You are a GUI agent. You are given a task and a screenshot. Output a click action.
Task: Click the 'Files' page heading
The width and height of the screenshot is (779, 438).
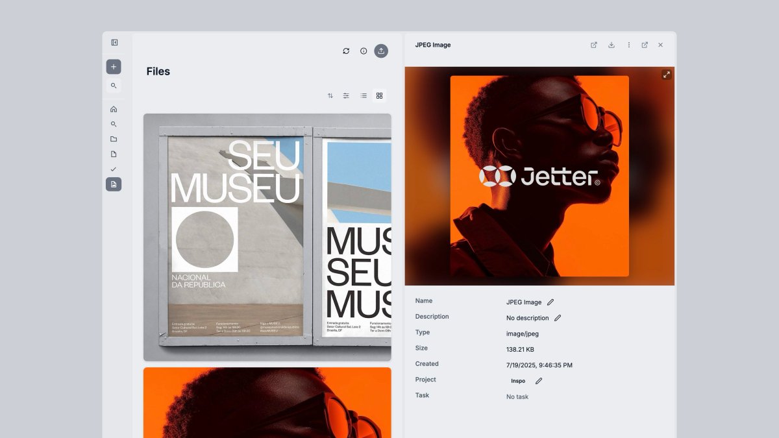(158, 71)
